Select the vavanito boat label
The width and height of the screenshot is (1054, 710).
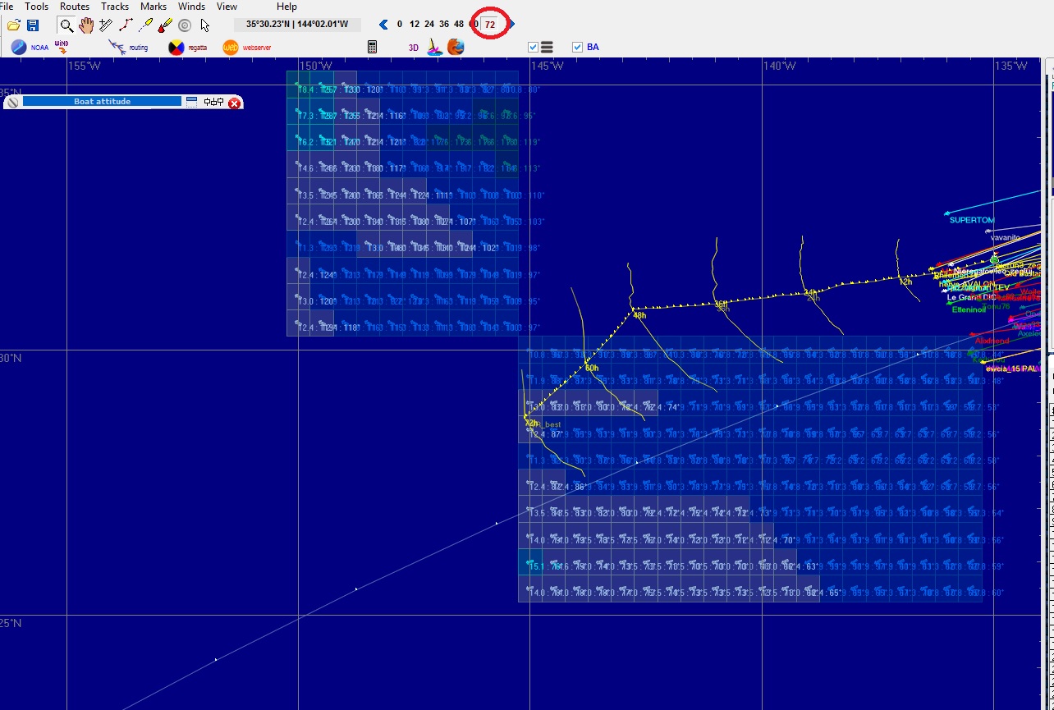1005,237
